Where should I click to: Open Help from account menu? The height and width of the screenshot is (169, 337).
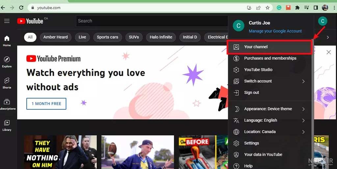click(x=269, y=166)
